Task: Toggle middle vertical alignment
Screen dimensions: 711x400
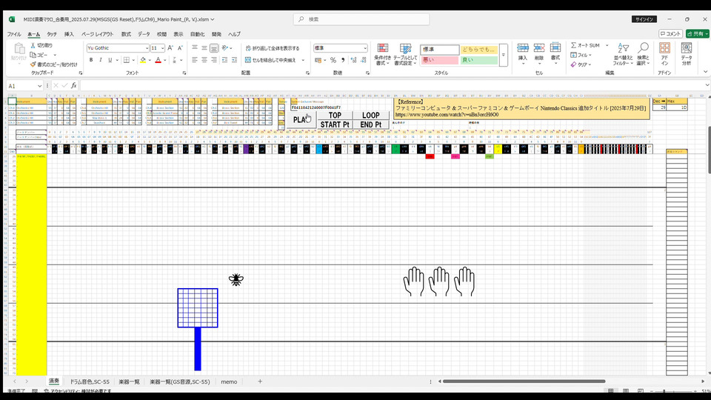Action: (204, 48)
